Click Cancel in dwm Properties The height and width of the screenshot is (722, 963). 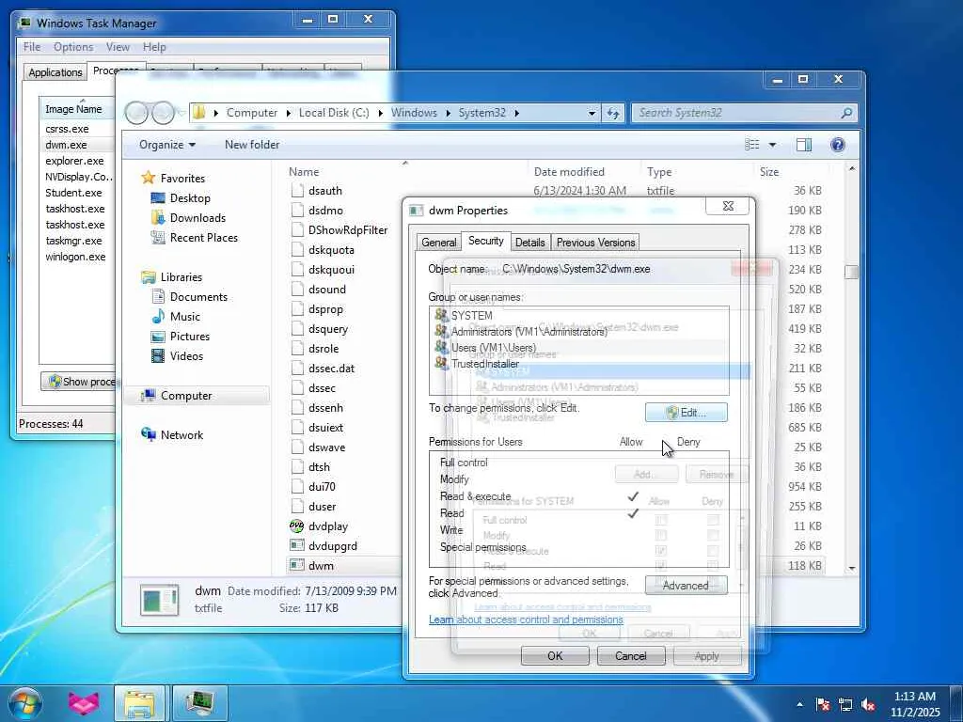point(631,655)
